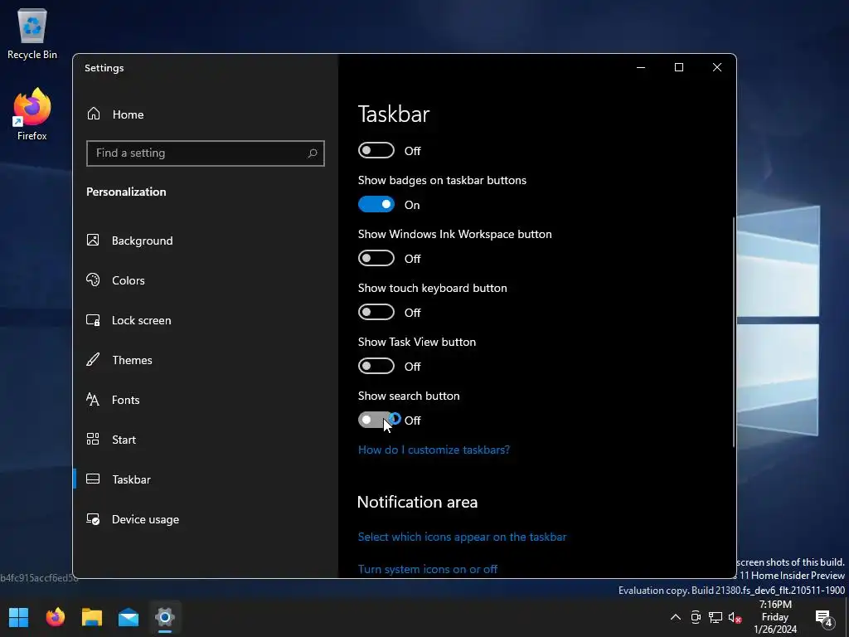The image size is (849, 637).
Task: Select the Colors palette icon
Action: 93,280
